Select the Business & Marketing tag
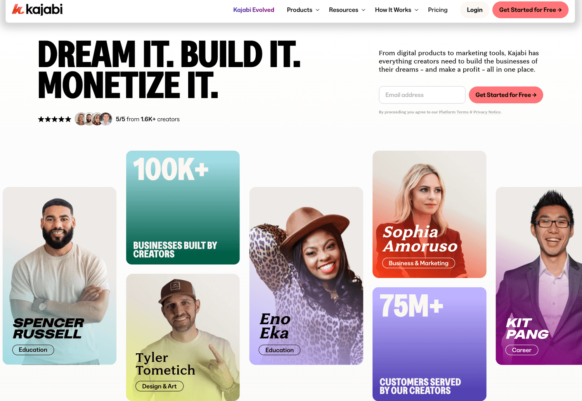The height and width of the screenshot is (401, 582). tap(419, 263)
